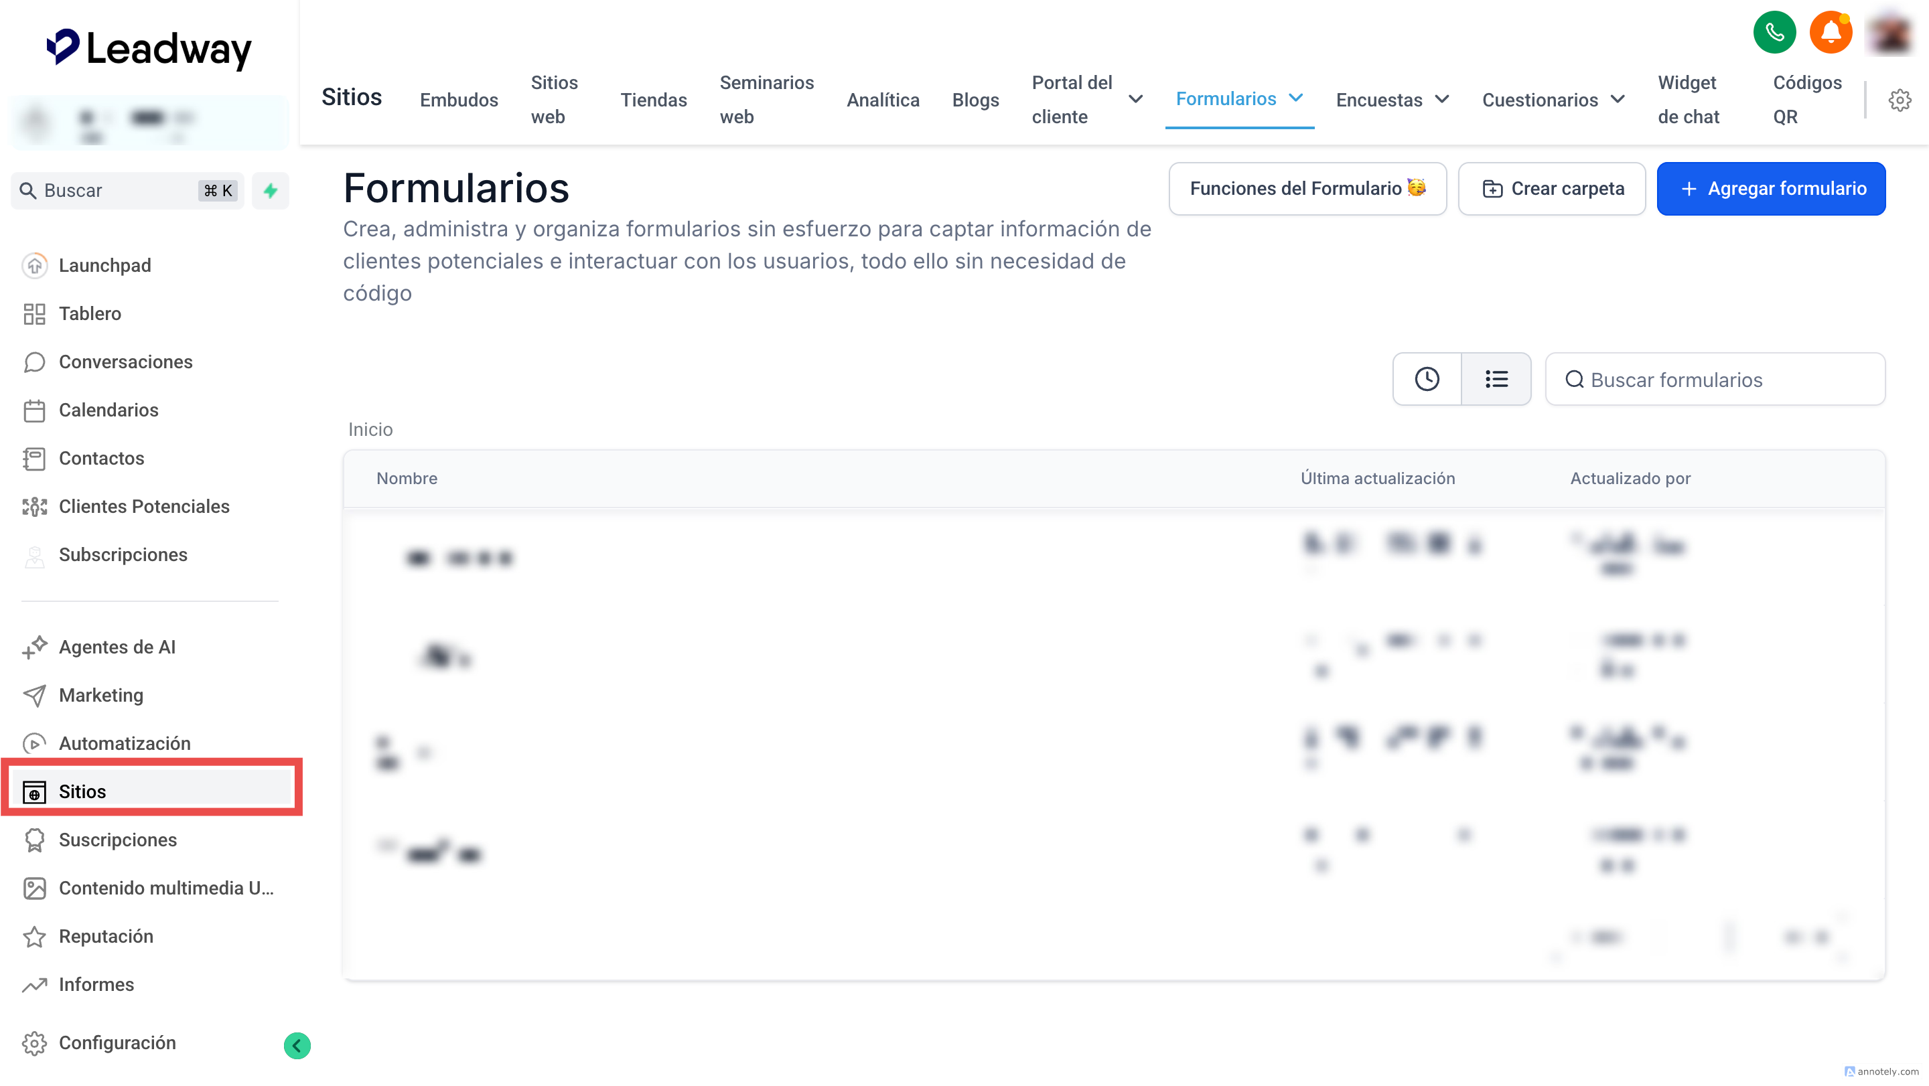Viewport: 1929px width, 1086px height.
Task: Expand the Formularios dropdown chevron
Action: (x=1296, y=98)
